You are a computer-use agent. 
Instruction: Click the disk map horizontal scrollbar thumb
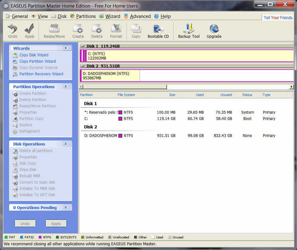125,87
